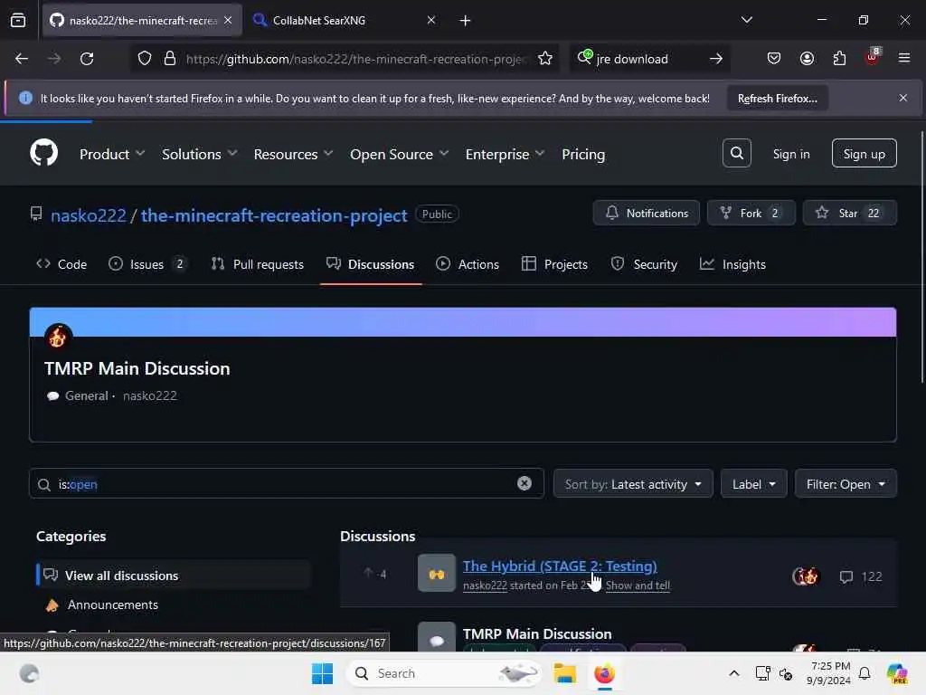Viewport: 926px width, 695px height.
Task: Click the Windows taskbar Search box
Action: [443, 673]
